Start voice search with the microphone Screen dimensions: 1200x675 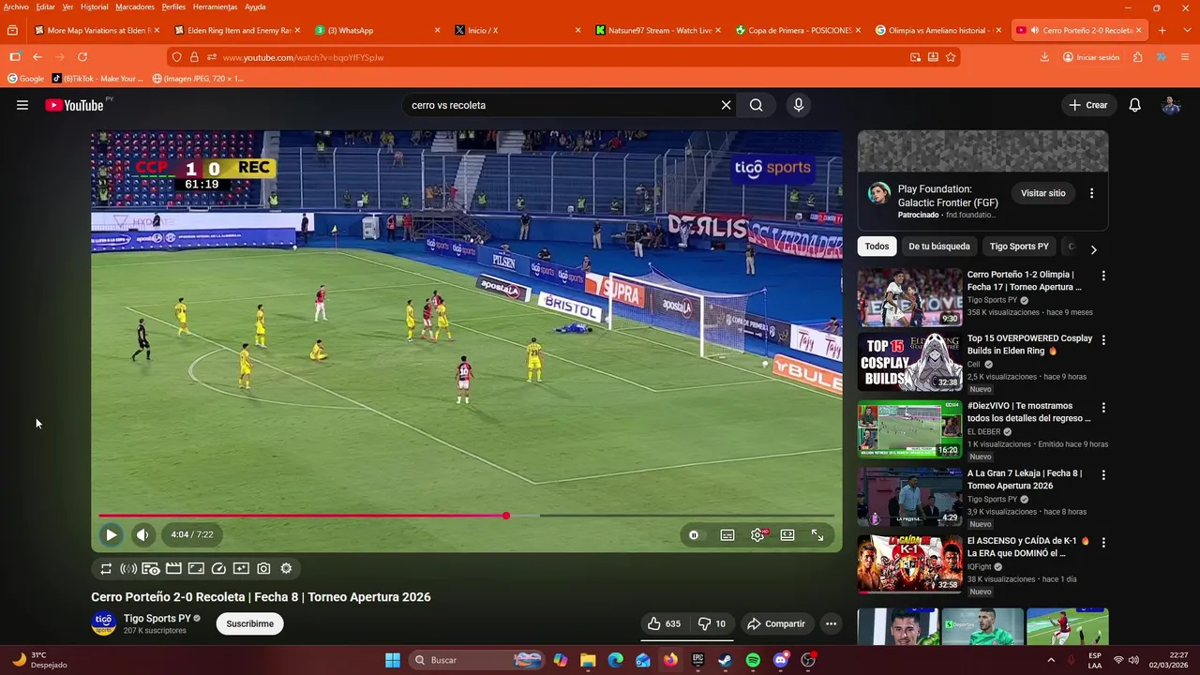coord(799,105)
